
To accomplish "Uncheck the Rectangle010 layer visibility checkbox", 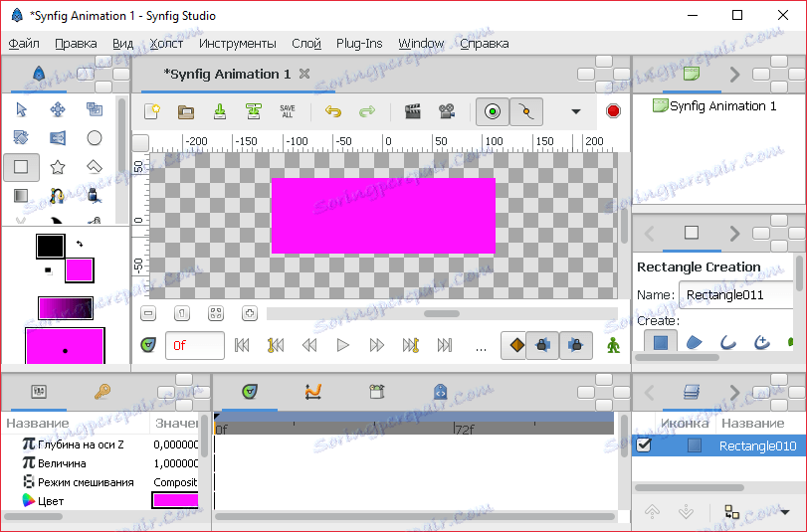I will pyautogui.click(x=644, y=445).
